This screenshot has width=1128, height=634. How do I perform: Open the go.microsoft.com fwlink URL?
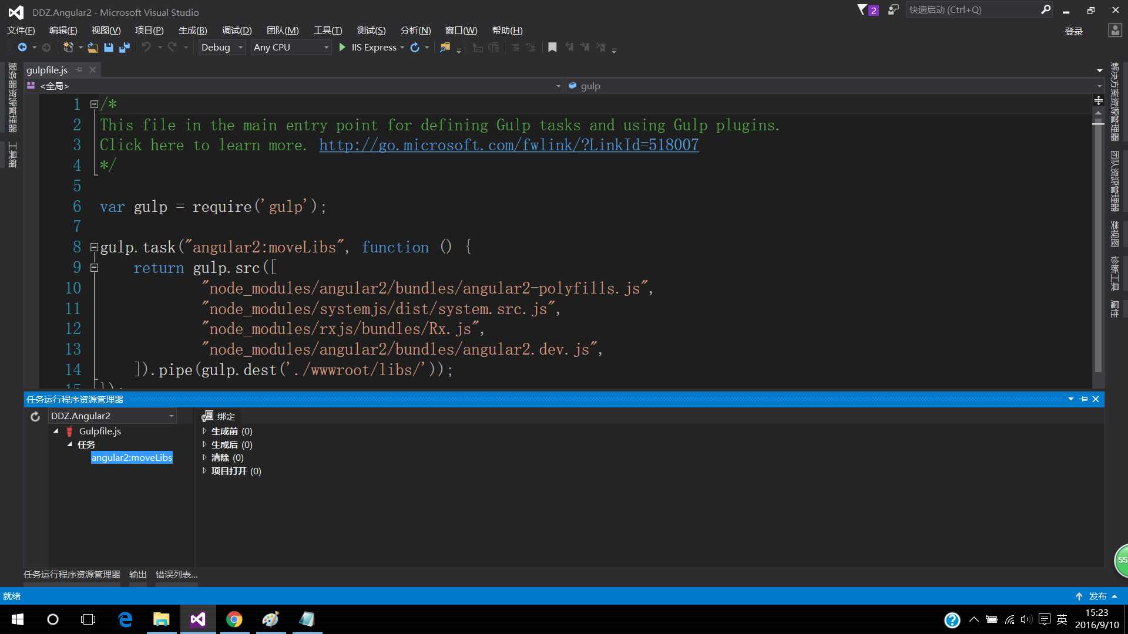(x=509, y=145)
